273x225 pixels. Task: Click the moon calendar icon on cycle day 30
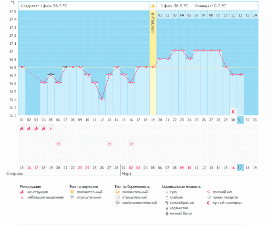tap(233, 111)
